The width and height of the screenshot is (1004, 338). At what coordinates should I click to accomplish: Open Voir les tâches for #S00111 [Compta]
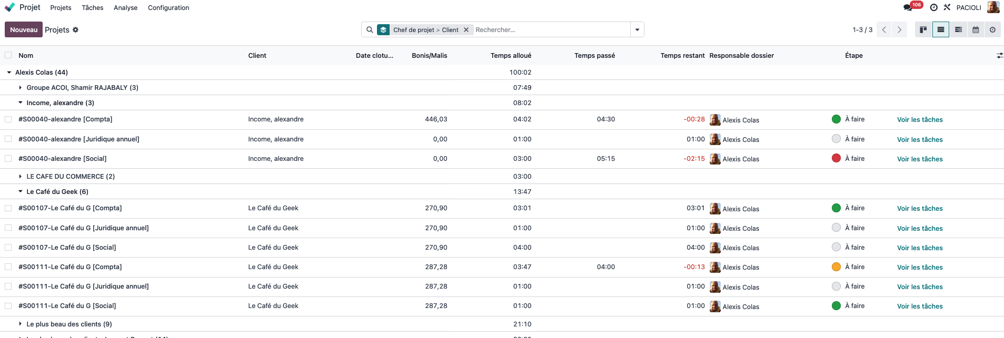coord(920,268)
